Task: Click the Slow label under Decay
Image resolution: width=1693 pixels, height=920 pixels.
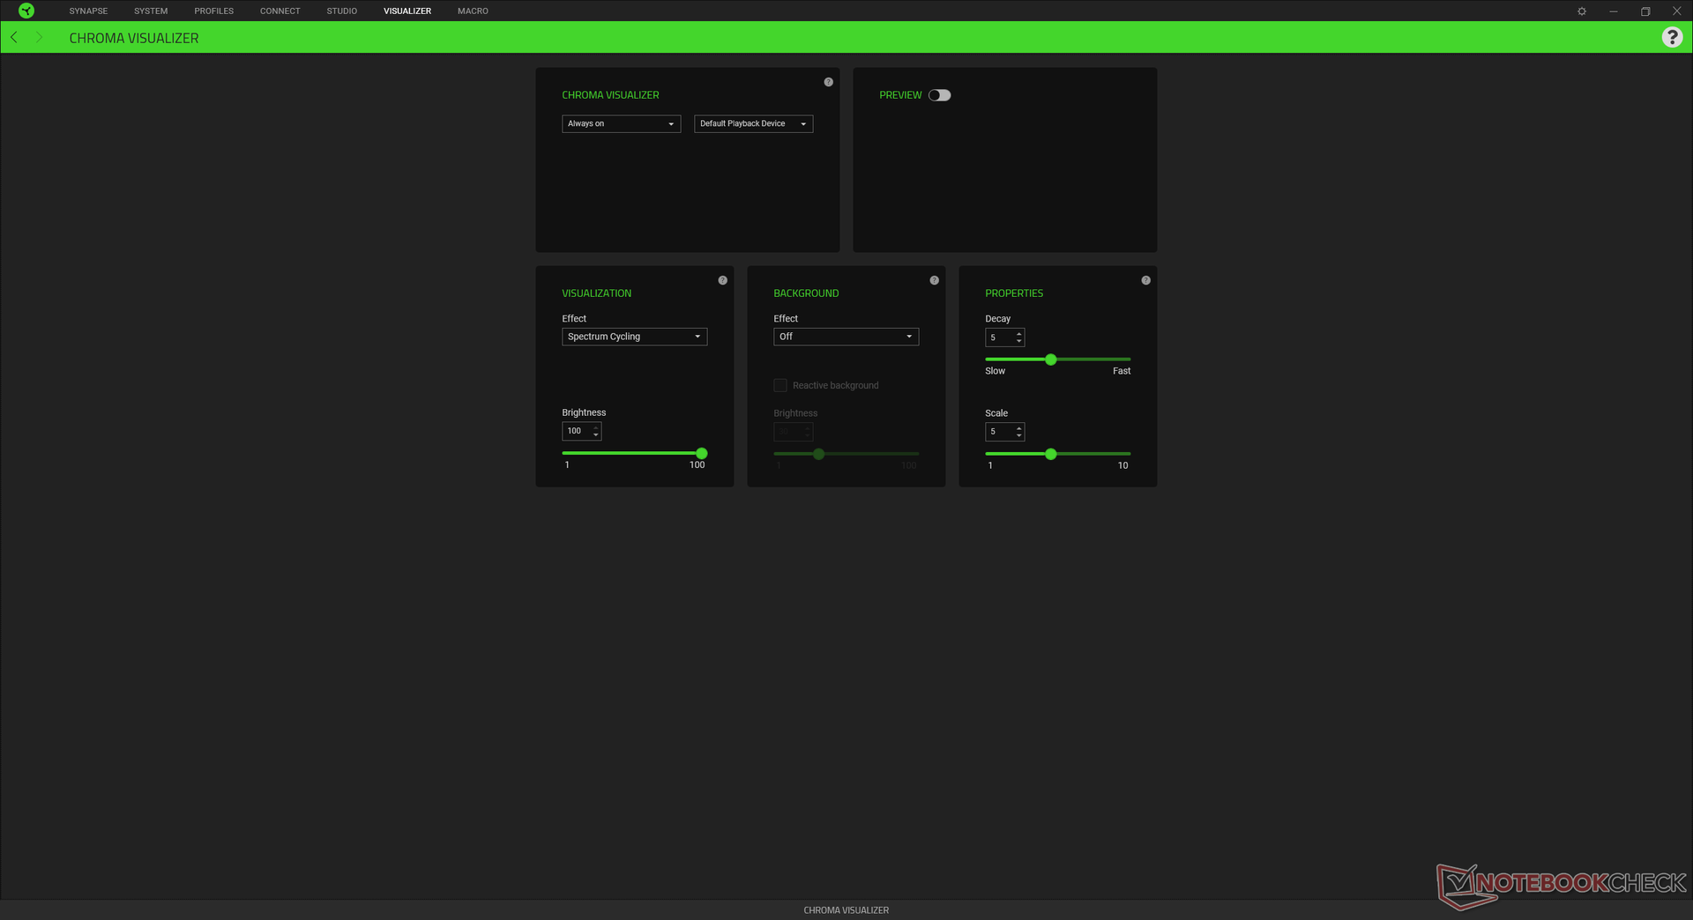Action: (x=995, y=371)
